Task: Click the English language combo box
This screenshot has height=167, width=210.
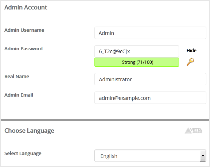Action: (x=150, y=156)
